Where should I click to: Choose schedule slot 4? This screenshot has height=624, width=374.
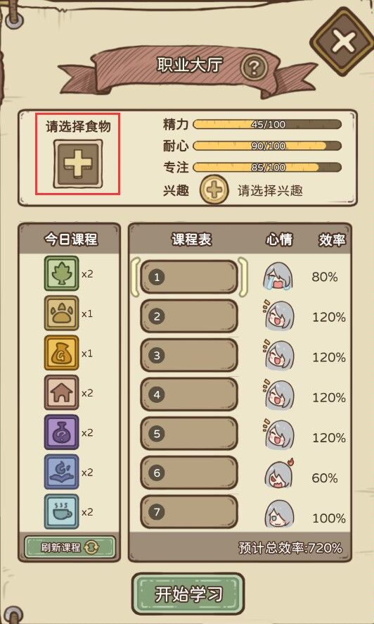tap(189, 395)
